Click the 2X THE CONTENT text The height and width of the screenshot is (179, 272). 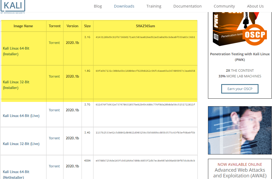(x=240, y=70)
